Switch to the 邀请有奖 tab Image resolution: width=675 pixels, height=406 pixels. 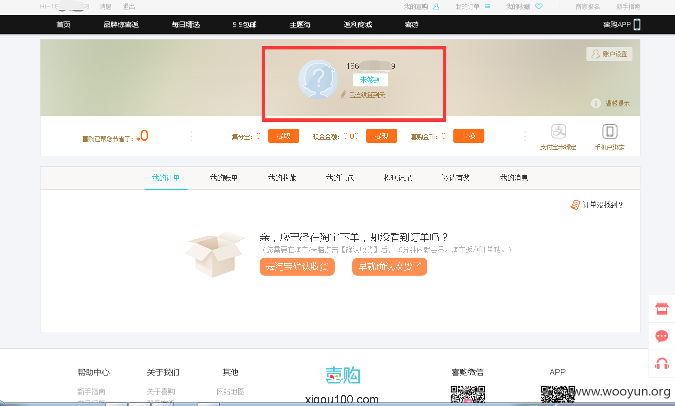456,178
